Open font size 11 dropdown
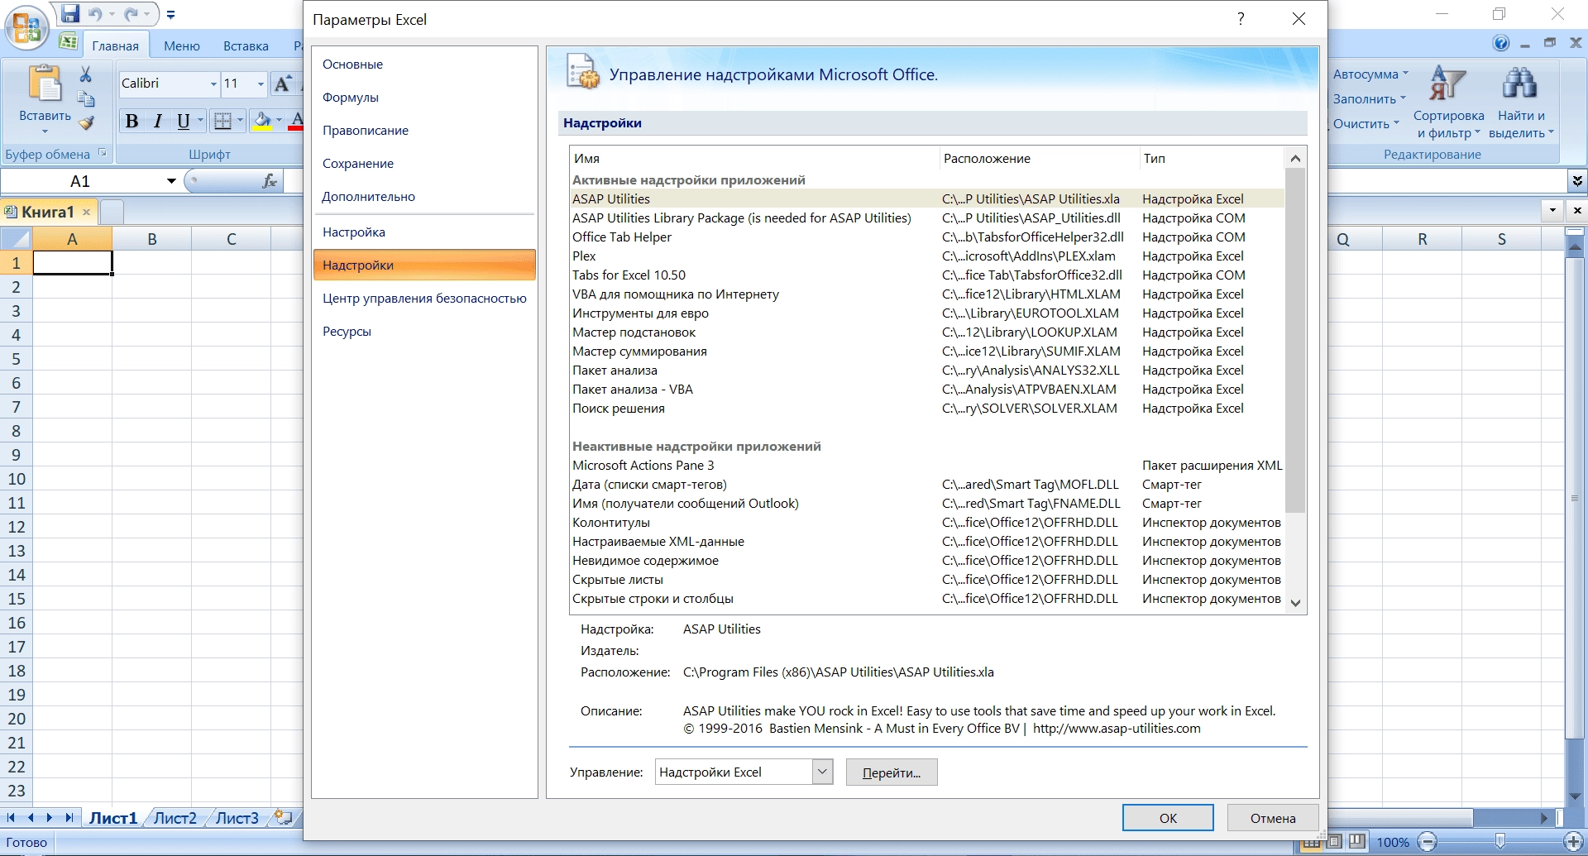Viewport: 1588px width, 856px height. point(261,84)
